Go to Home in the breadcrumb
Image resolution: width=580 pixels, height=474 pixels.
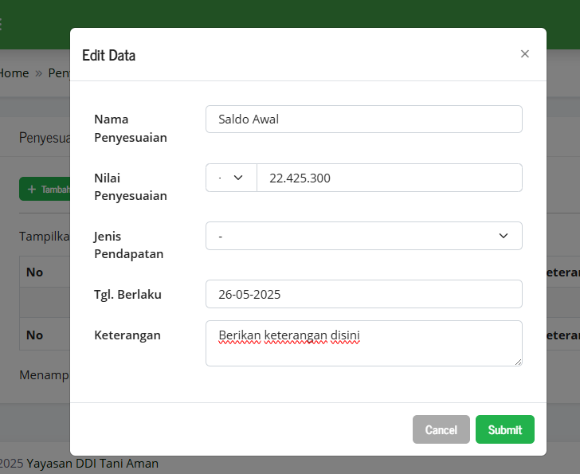click(x=14, y=73)
